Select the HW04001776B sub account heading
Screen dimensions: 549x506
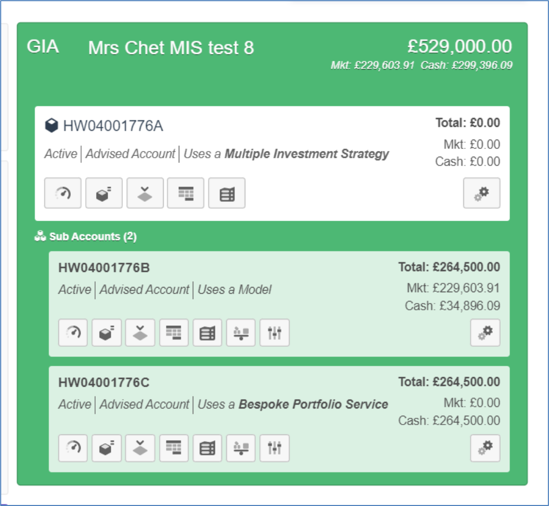click(104, 268)
